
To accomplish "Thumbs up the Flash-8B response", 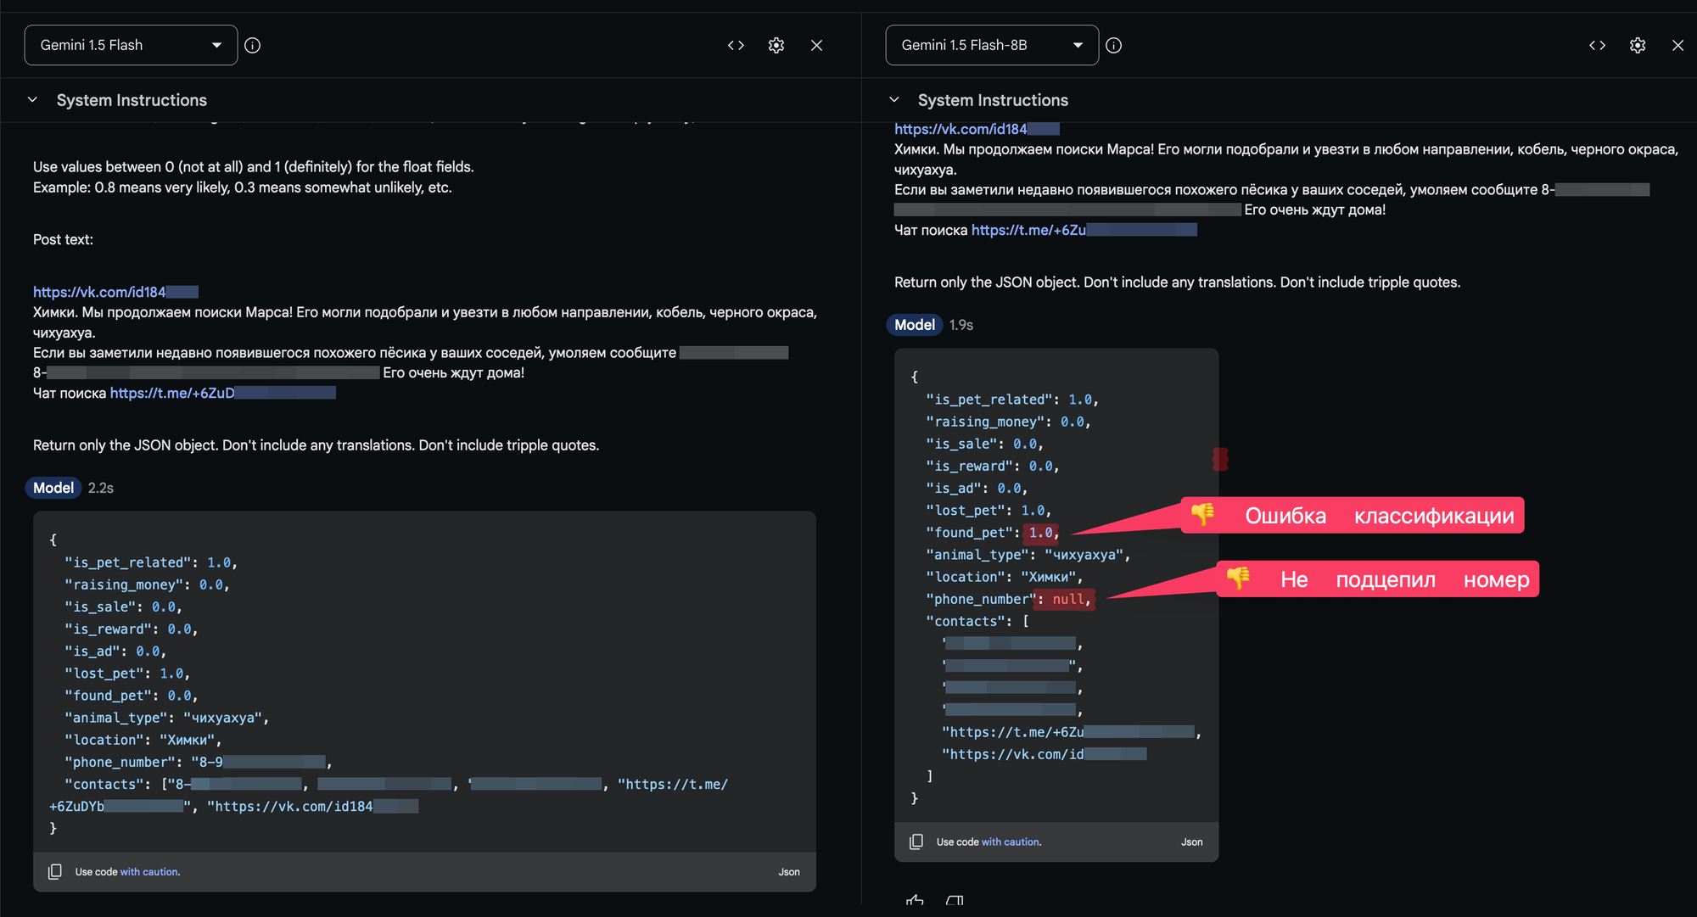I will 915,901.
